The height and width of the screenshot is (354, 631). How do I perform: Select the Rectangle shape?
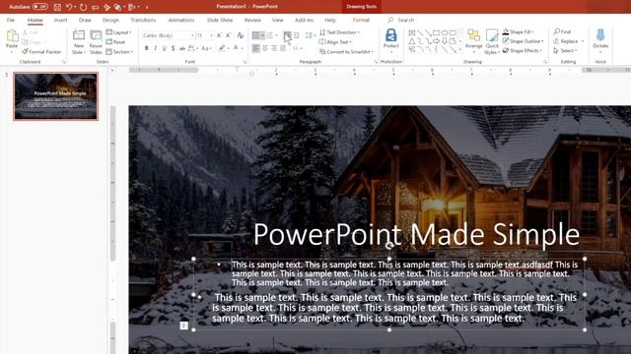436,32
